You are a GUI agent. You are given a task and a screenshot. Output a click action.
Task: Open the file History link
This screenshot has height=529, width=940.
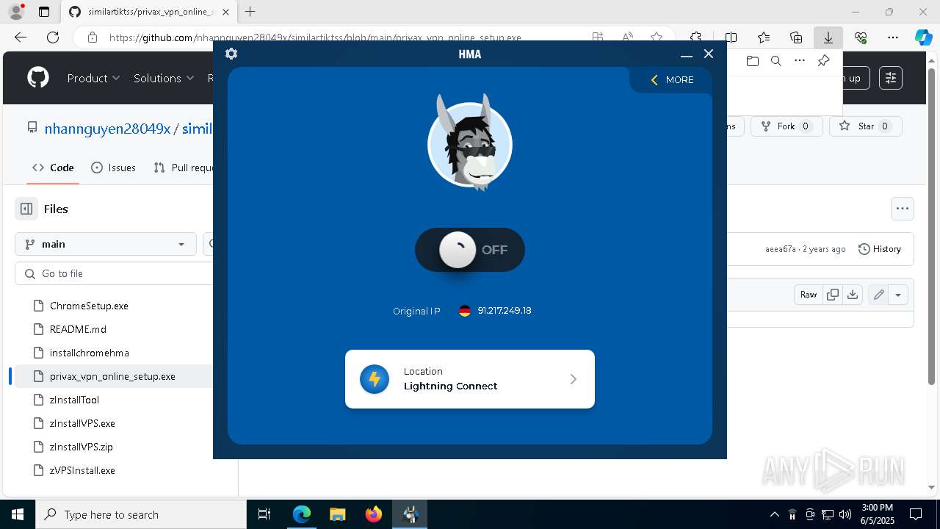[x=880, y=249]
